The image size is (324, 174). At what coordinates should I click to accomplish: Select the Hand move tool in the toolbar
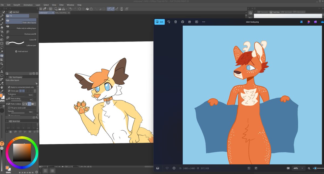(x=2, y=88)
